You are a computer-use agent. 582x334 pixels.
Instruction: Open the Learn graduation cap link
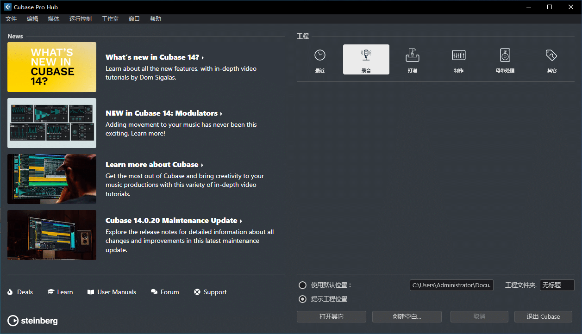51,292
